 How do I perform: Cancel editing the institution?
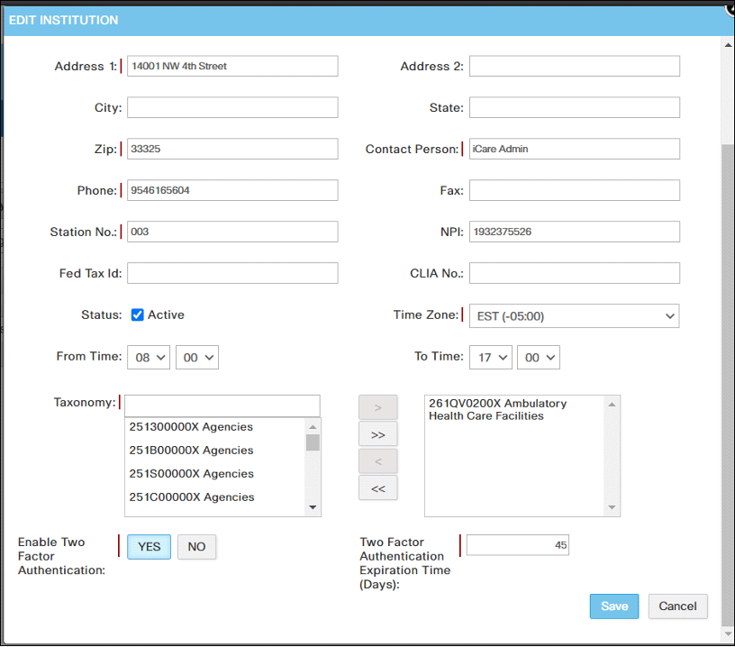pyautogui.click(x=677, y=606)
